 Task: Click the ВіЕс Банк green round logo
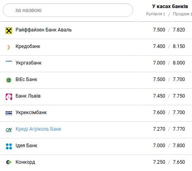[9, 80]
